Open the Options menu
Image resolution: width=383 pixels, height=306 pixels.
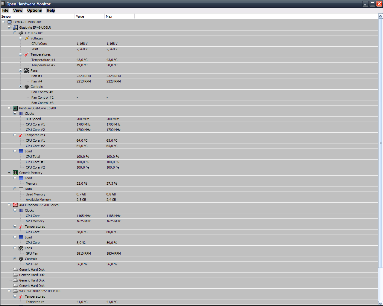click(x=34, y=10)
